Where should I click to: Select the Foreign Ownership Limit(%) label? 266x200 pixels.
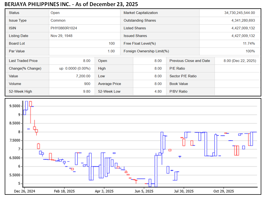click(x=146, y=51)
